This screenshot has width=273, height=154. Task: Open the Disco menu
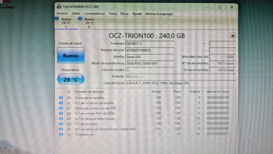point(124,14)
